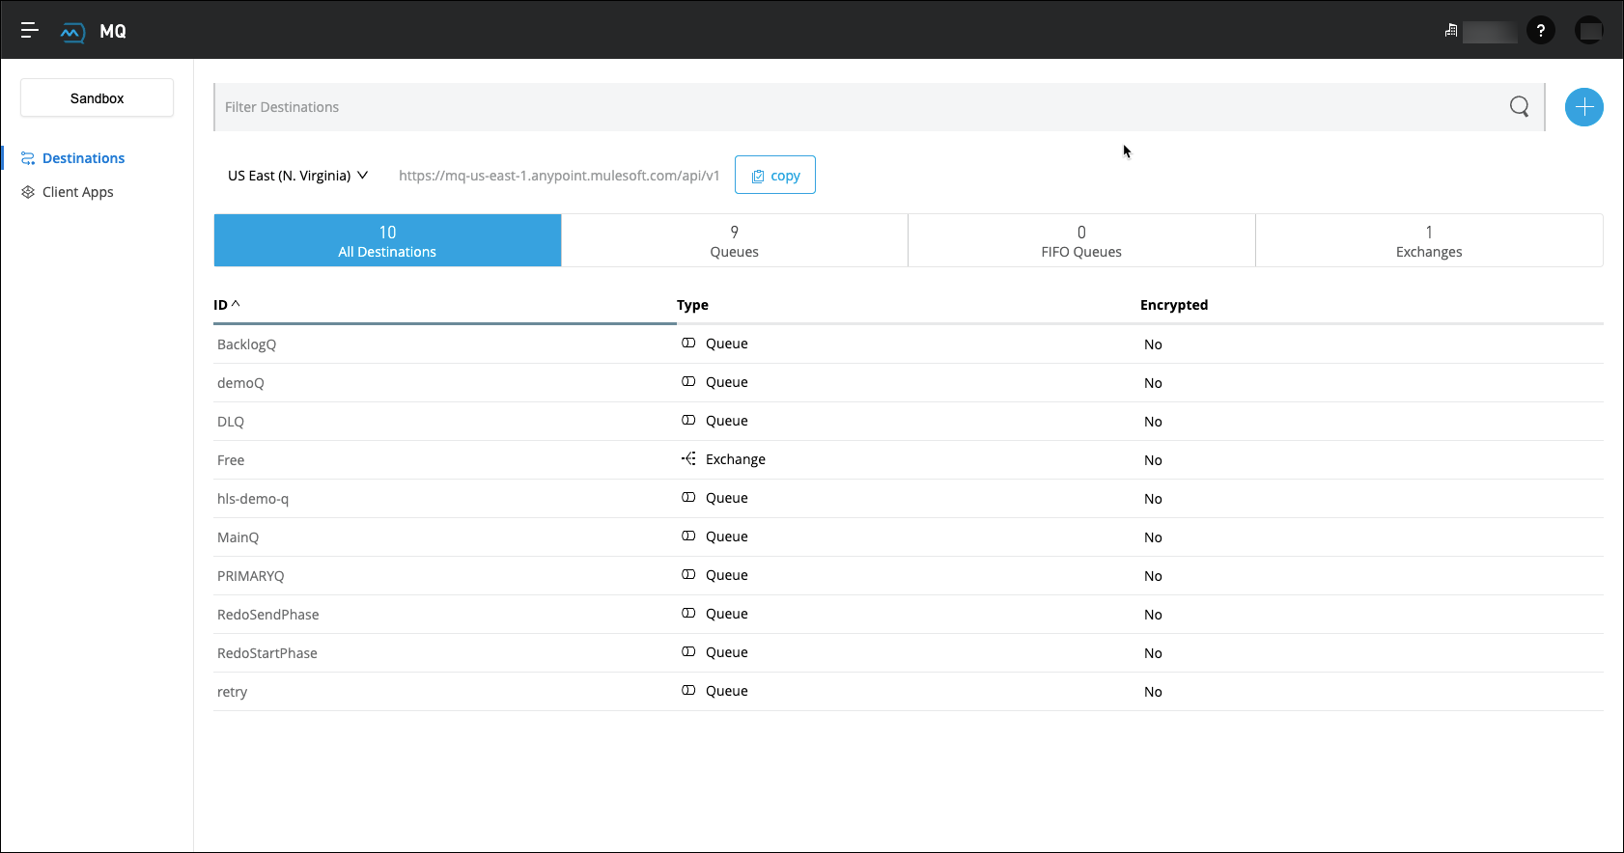Viewport: 1624px width, 853px height.
Task: Switch to the Queues tab
Action: 734,241
